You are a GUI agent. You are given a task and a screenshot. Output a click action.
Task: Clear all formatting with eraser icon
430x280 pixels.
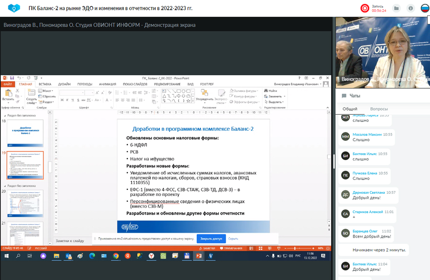pyautogui.click(x=110, y=93)
